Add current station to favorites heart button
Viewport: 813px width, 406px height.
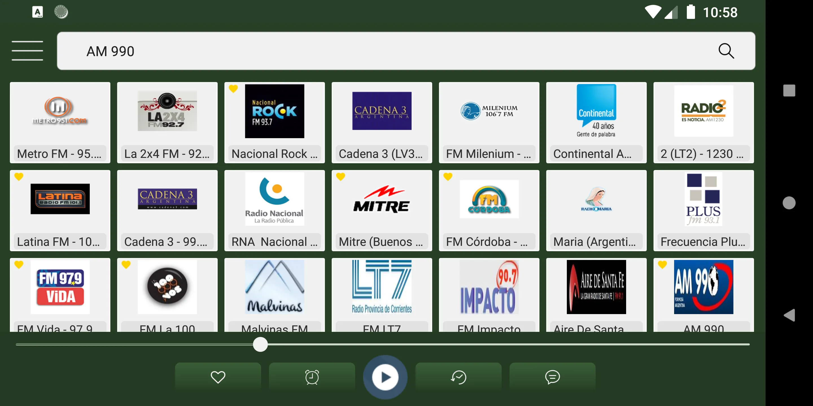coord(218,377)
